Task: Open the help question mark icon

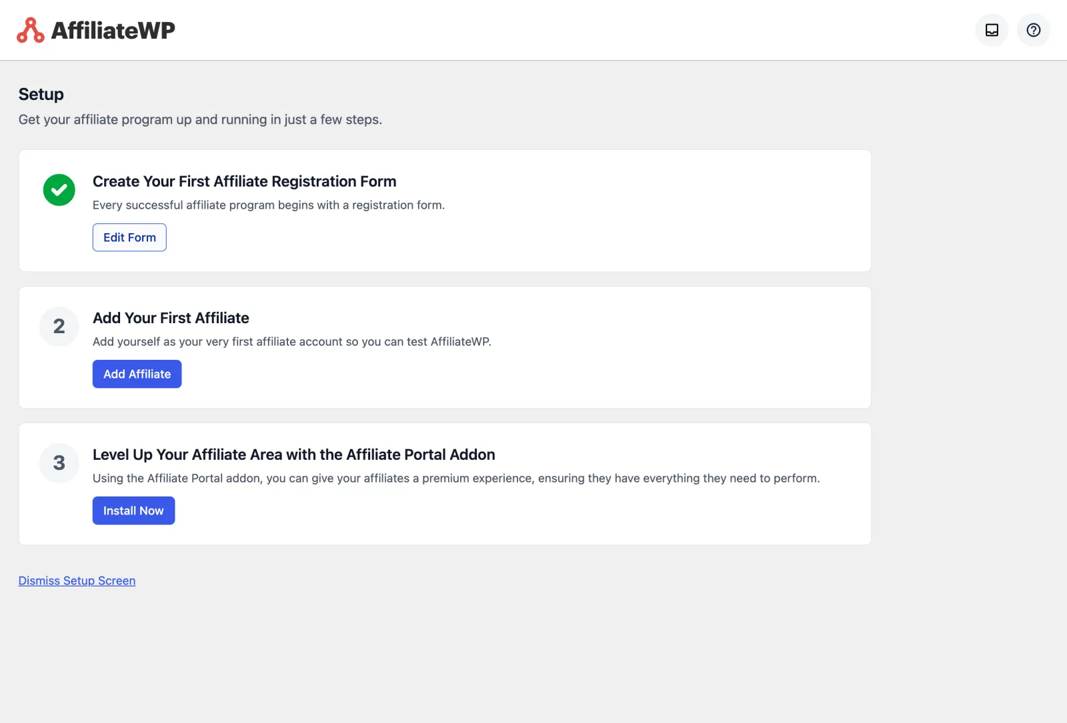Action: point(1033,30)
